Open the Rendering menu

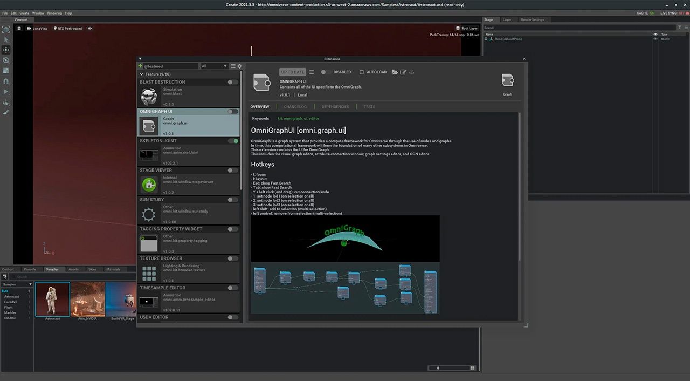pos(54,13)
